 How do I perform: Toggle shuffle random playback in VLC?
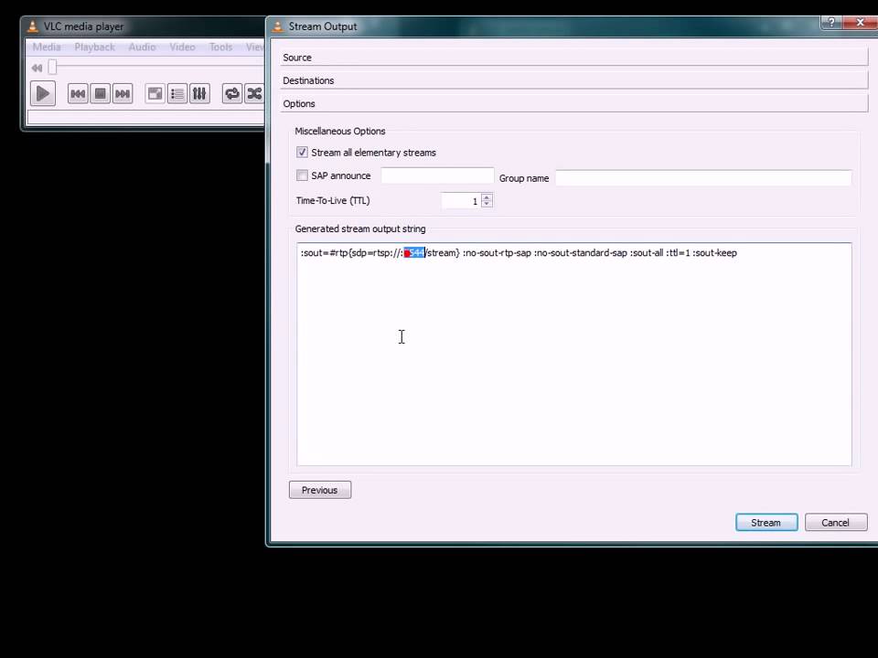click(x=254, y=93)
